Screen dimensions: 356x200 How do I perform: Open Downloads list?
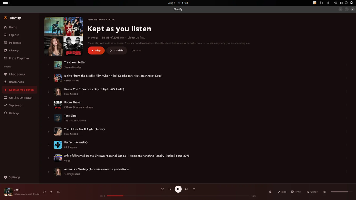click(x=20, y=82)
